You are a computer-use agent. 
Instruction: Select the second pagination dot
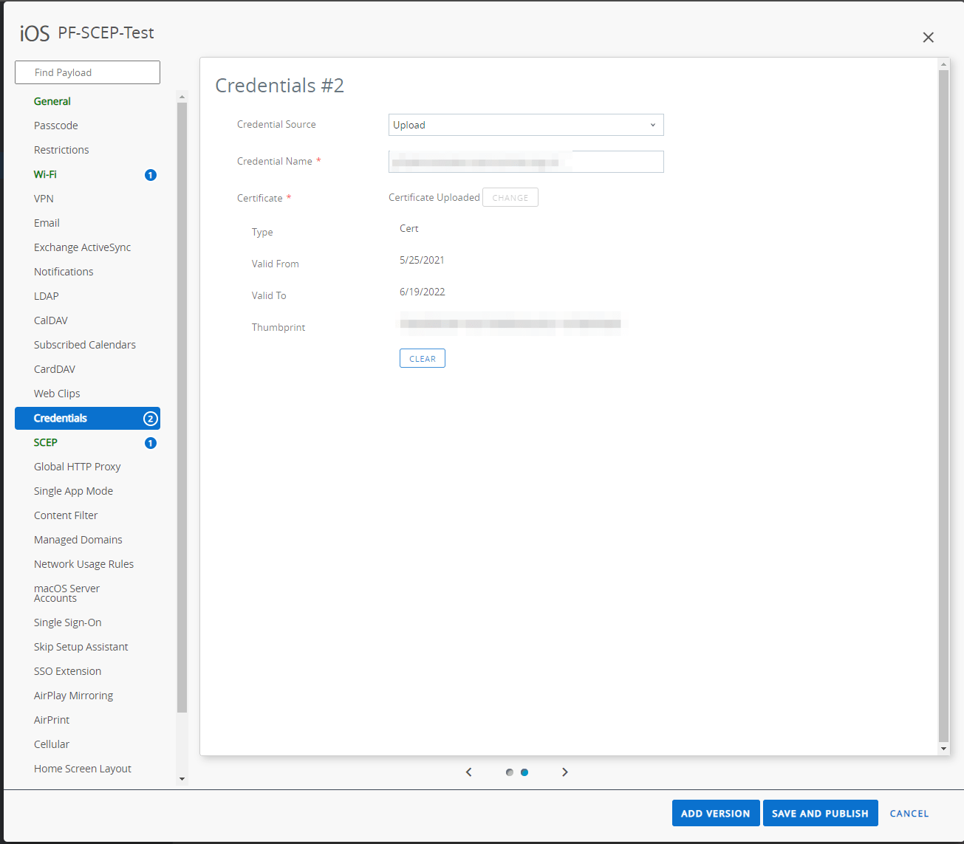[524, 772]
